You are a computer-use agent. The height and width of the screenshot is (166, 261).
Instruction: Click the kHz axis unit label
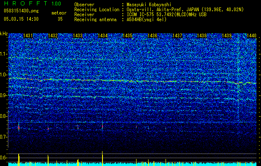[x=4, y=34]
